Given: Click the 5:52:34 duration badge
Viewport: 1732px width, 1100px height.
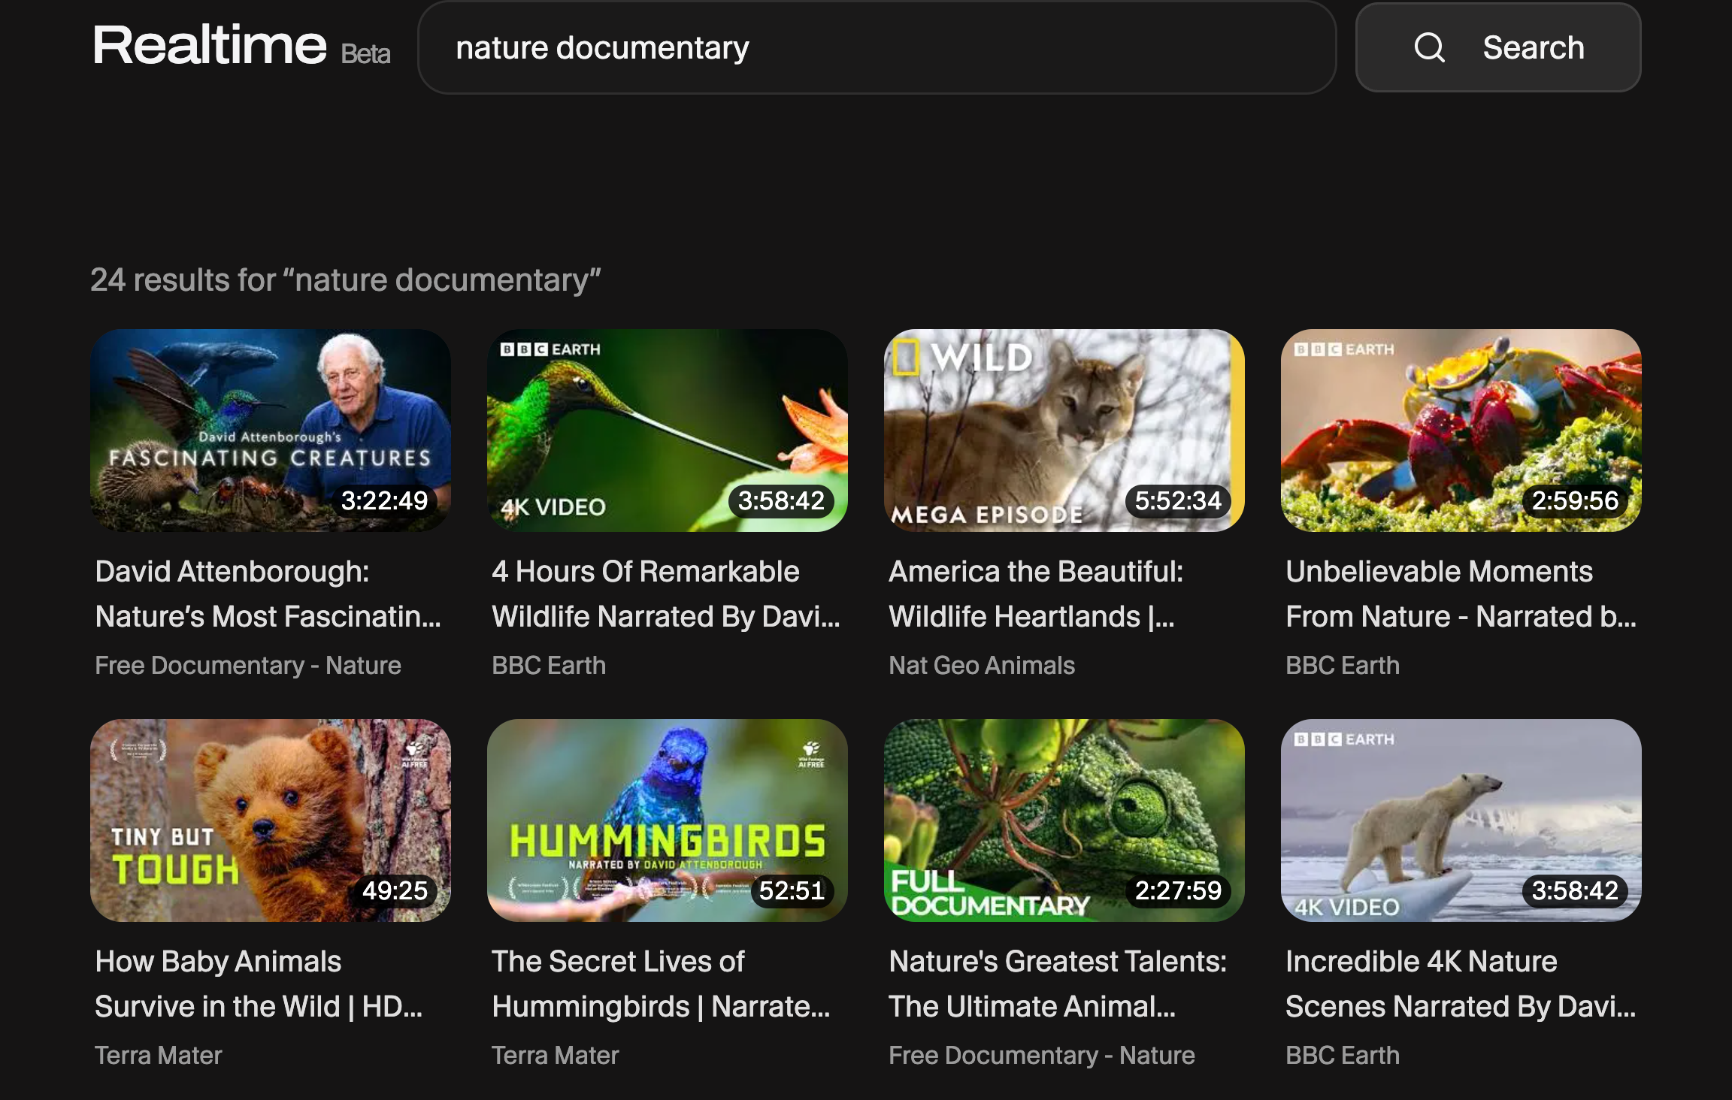Looking at the screenshot, I should coord(1178,500).
